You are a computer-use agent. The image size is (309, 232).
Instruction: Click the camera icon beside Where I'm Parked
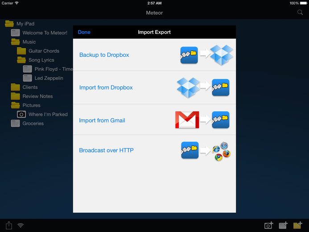click(x=21, y=114)
